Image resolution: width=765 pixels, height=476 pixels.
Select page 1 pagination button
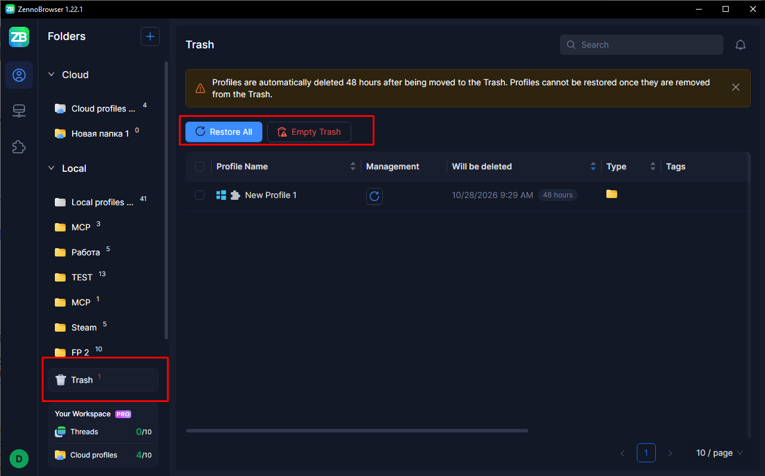point(646,453)
